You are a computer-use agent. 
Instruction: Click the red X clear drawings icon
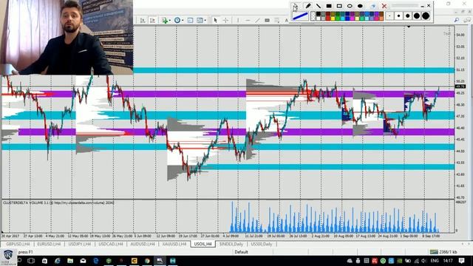(384, 6)
